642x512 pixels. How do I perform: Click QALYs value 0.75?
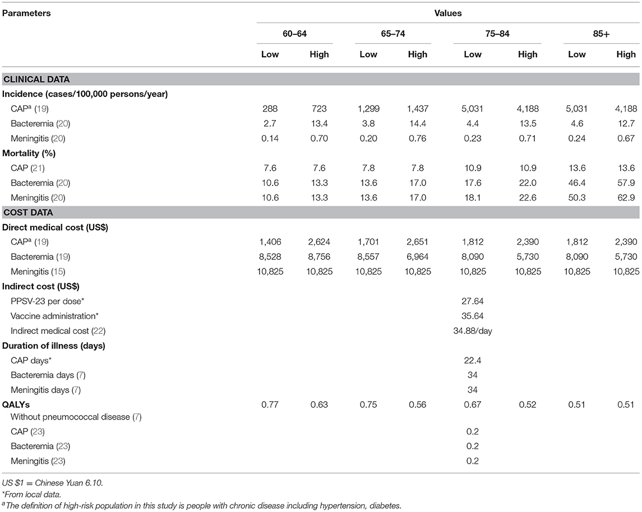pos(368,404)
